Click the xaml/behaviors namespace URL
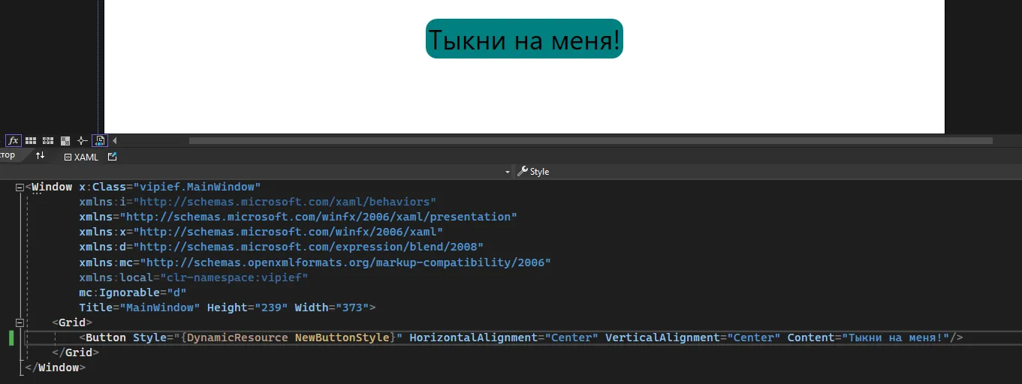Image resolution: width=1022 pixels, height=384 pixels. click(x=284, y=202)
